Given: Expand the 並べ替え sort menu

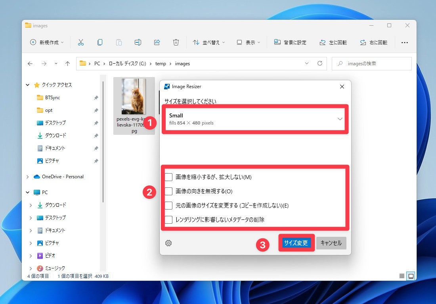Looking at the screenshot, I should (208, 42).
